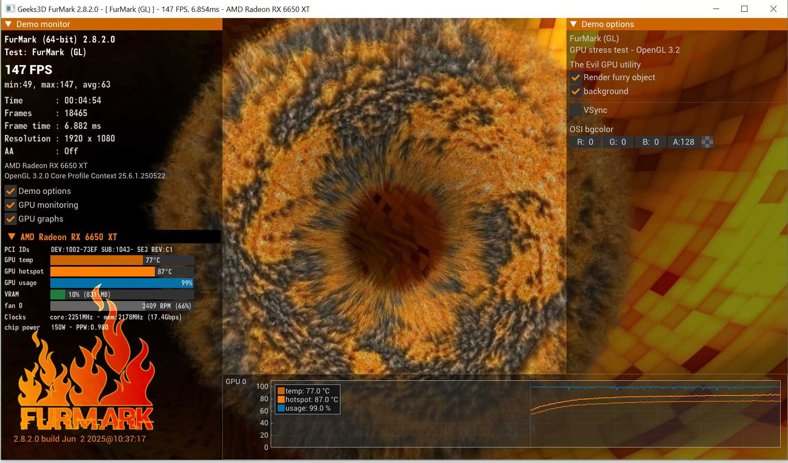Toggle the background checkbox
Viewport: 788px width, 463px height.
pos(575,91)
